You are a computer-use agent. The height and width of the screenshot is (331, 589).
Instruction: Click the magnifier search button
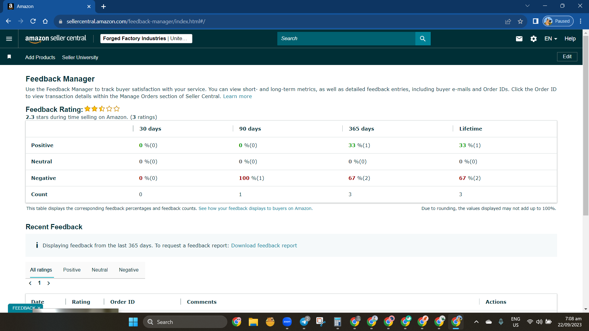point(423,39)
